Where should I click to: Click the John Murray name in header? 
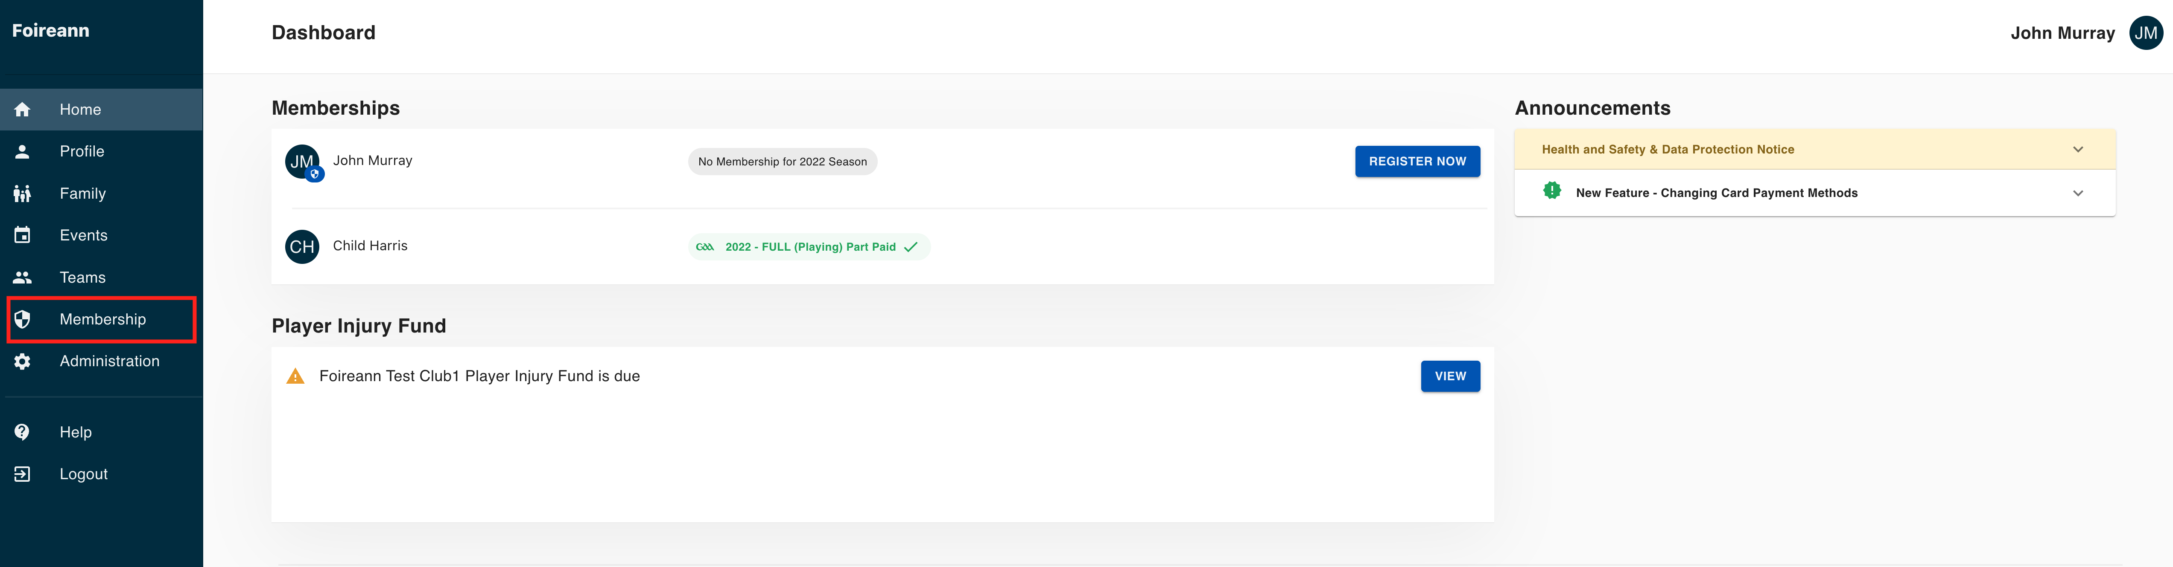[x=2062, y=33]
